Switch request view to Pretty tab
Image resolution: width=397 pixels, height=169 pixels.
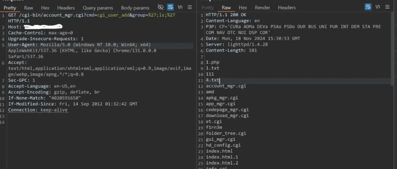[10, 8]
